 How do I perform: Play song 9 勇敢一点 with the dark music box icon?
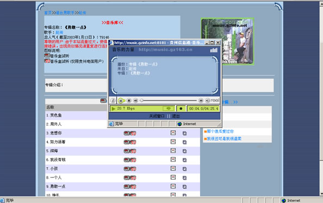click(x=127, y=187)
